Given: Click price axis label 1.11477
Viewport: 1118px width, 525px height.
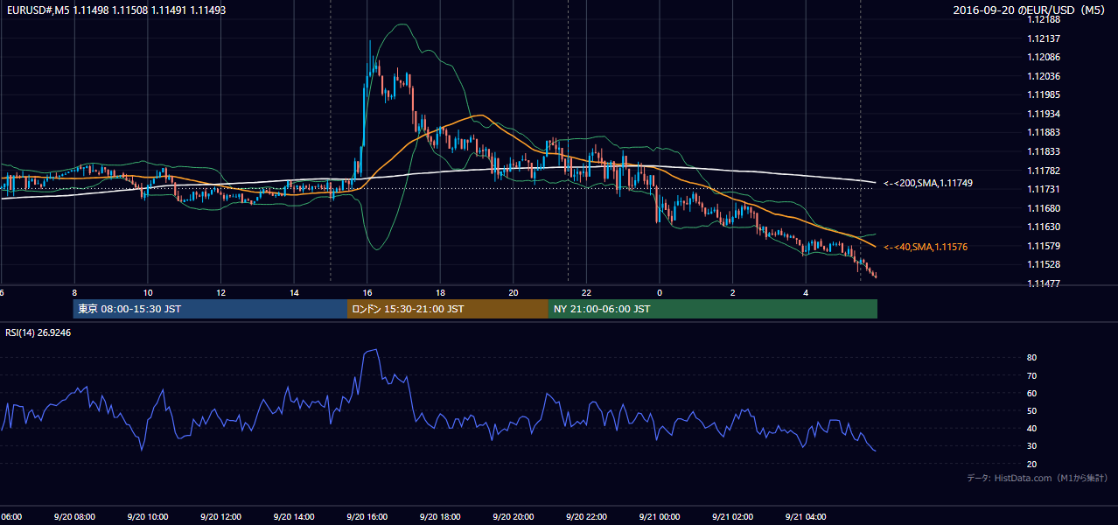Looking at the screenshot, I should tap(1045, 283).
